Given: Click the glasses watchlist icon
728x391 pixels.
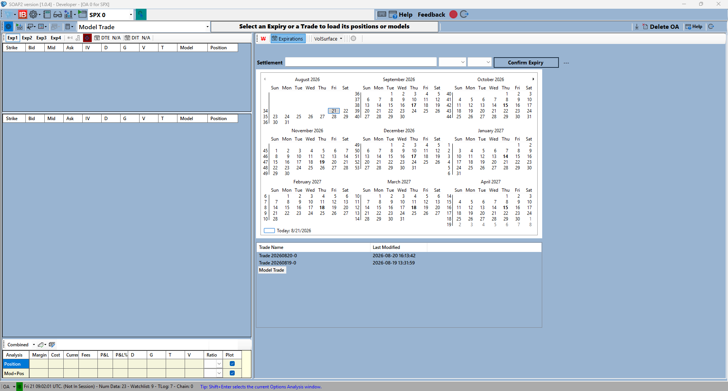Looking at the screenshot, I should point(58,14).
